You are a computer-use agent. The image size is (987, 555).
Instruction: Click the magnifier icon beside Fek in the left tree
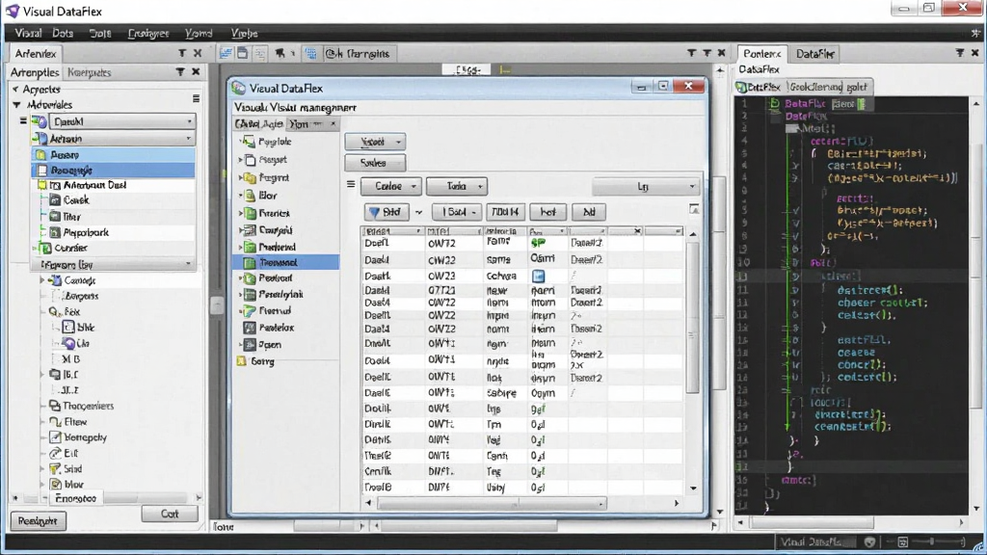(55, 311)
